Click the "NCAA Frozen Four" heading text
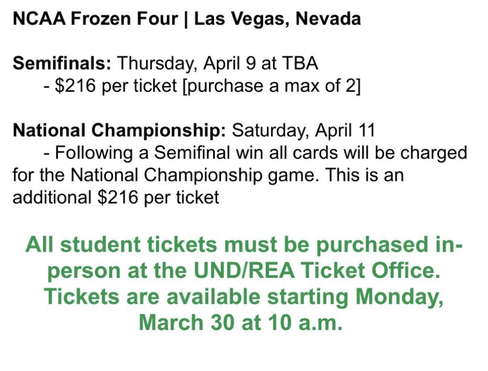 coord(94,19)
